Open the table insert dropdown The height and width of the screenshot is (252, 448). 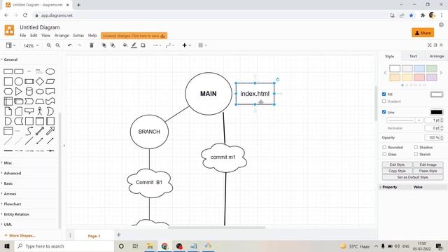point(202,45)
